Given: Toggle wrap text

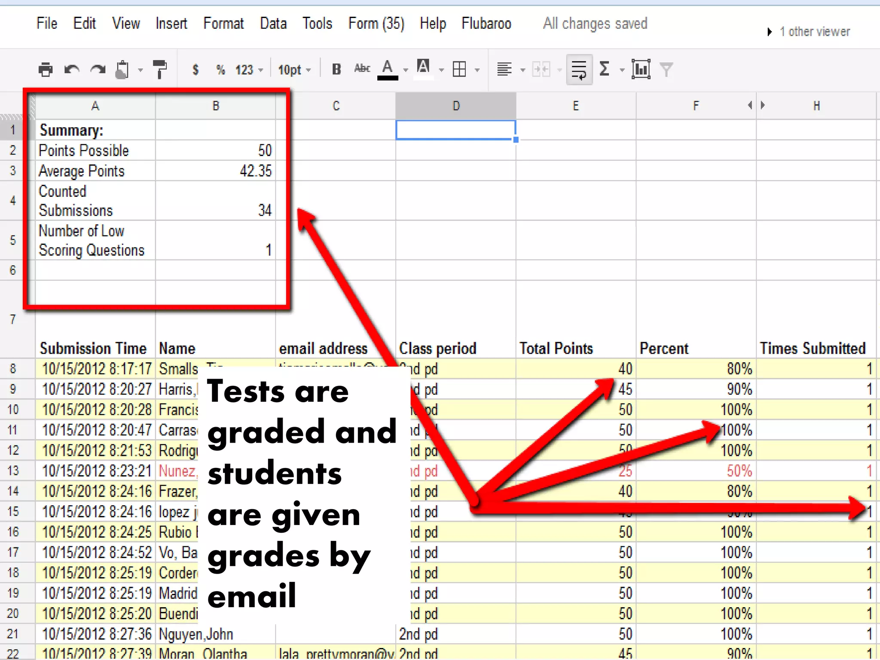Looking at the screenshot, I should point(579,70).
